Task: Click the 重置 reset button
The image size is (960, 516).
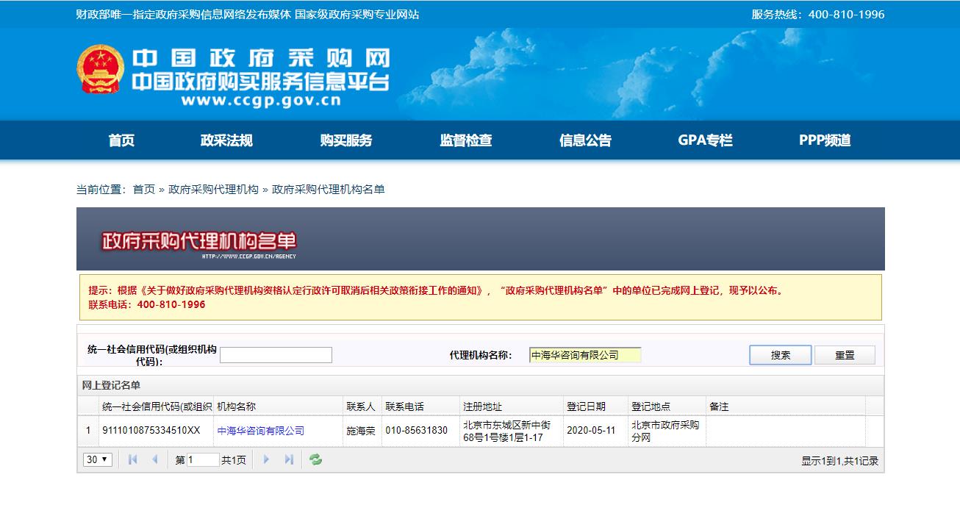Action: (x=845, y=355)
